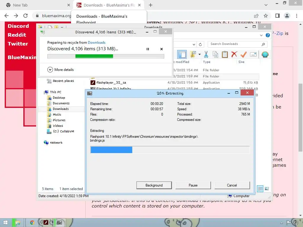Open a new Chrome tab with plus
303x227 pixels.
tap(151, 5)
